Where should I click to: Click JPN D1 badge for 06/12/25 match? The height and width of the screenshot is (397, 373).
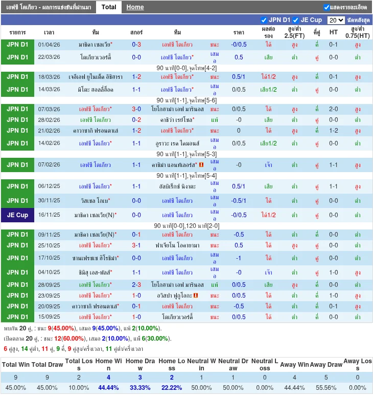17,186
